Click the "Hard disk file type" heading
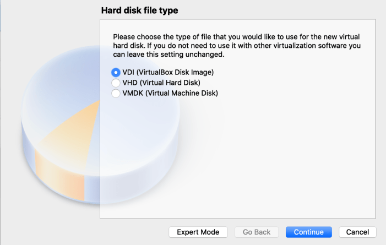The width and height of the screenshot is (386, 245). coord(140,10)
